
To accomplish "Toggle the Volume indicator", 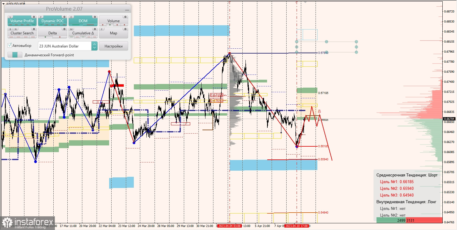I will click(x=113, y=21).
